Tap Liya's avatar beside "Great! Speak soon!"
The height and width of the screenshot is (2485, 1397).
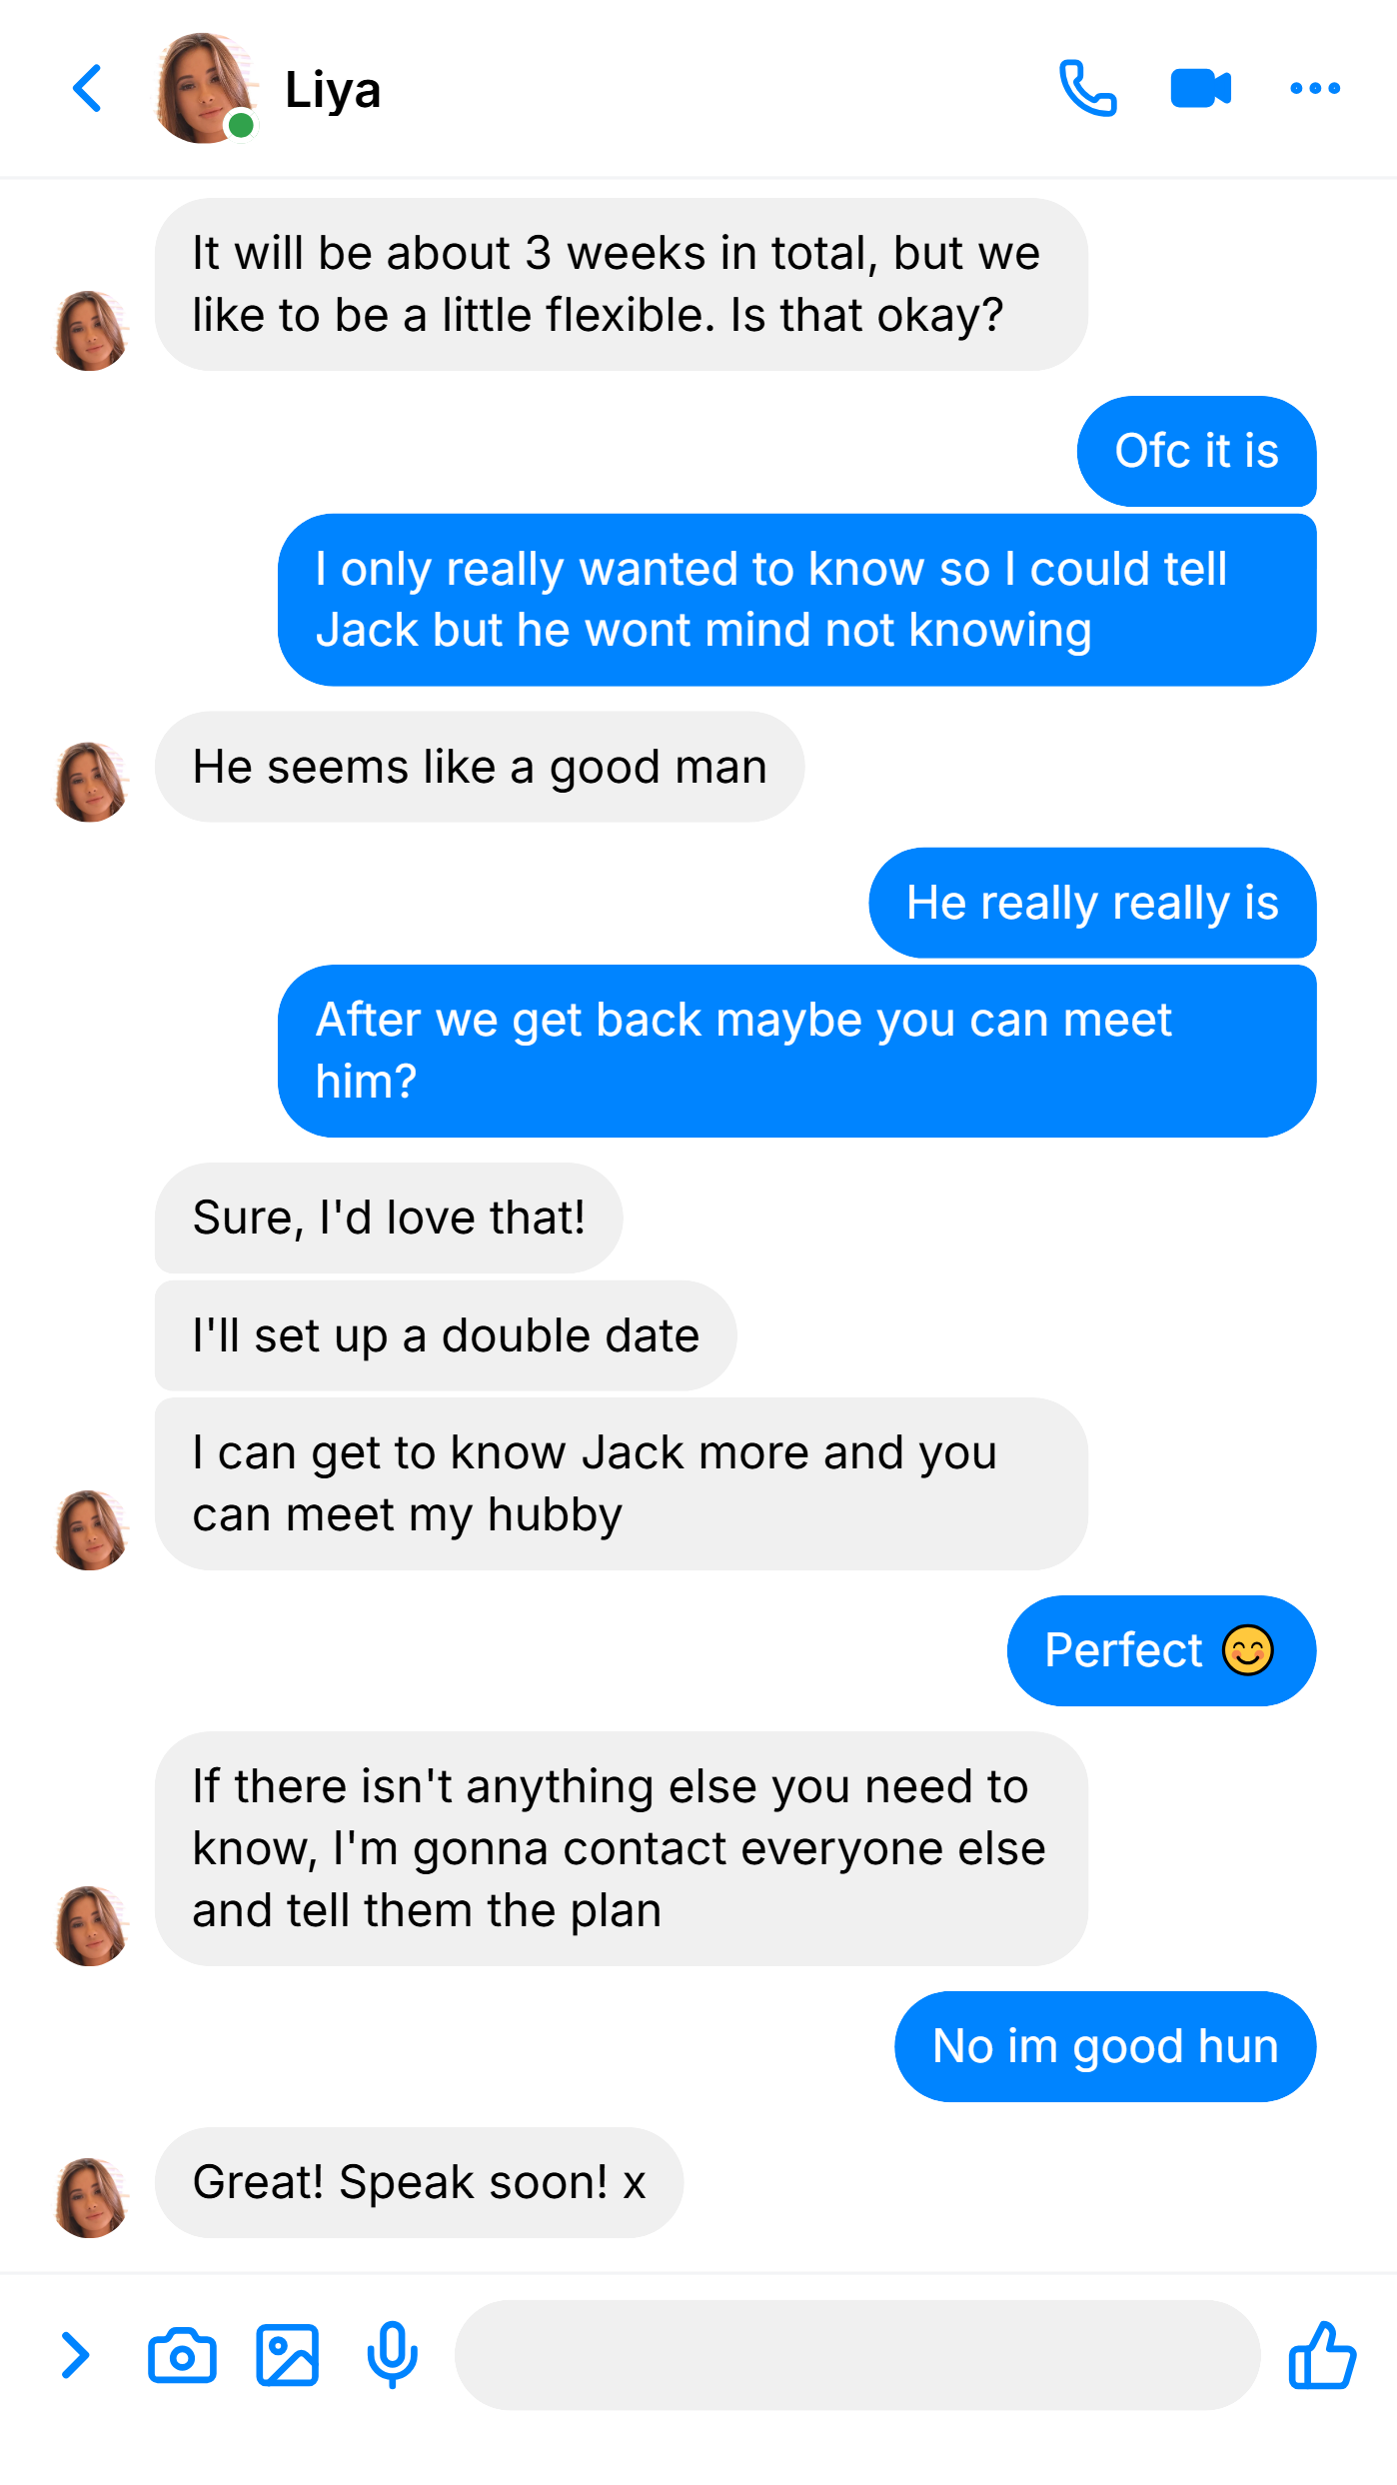pos(91,2197)
